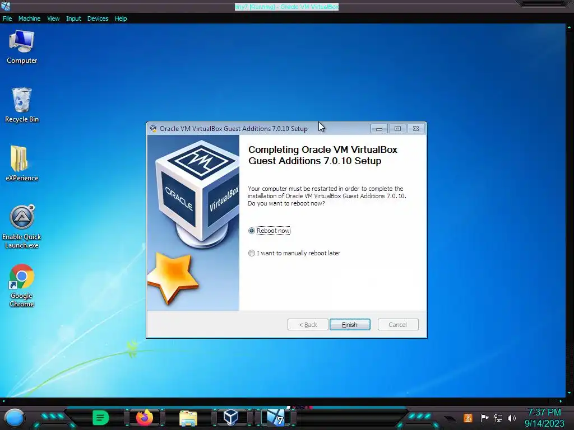This screenshot has height=430, width=574.
Task: Maximize the Guest Additions Setup window
Action: pyautogui.click(x=397, y=129)
